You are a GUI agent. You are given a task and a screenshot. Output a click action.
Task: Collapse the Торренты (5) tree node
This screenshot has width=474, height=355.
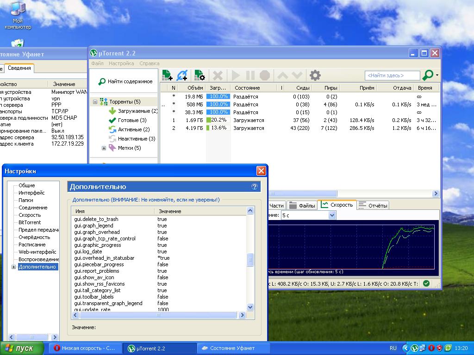pos(95,102)
